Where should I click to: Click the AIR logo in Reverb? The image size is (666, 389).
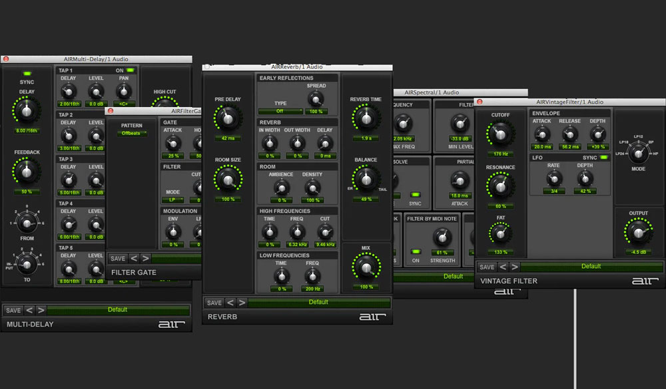372,317
